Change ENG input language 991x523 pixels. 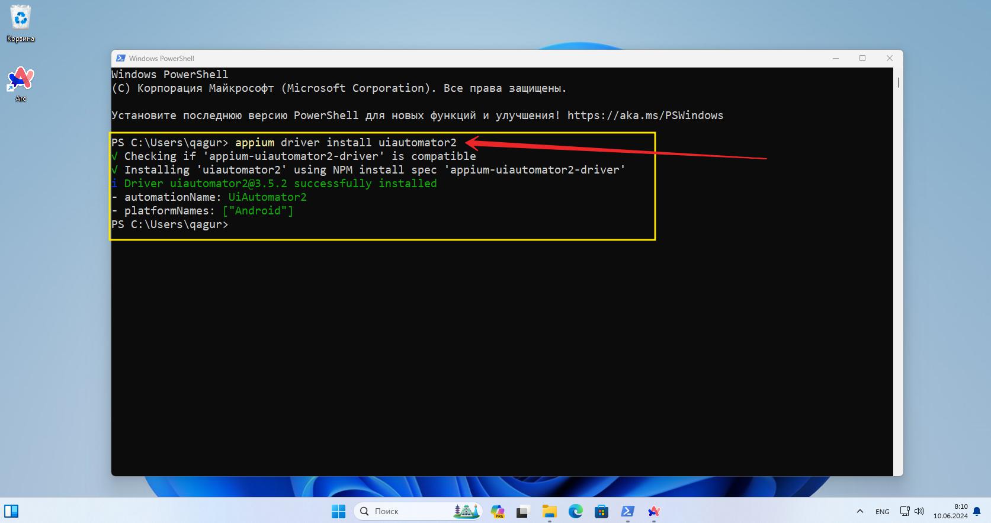[883, 512]
